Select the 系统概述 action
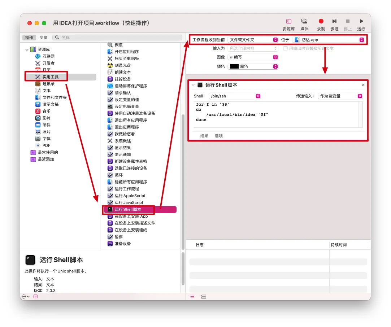This screenshot has height=327, width=391. (119, 141)
